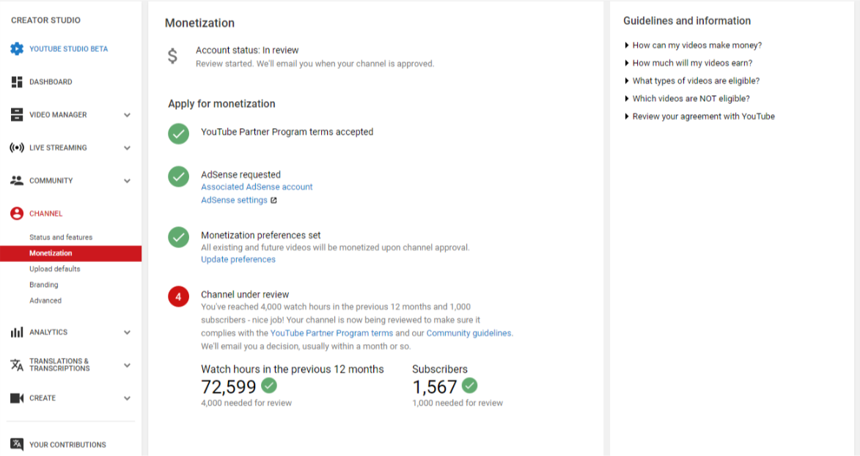Image resolution: width=860 pixels, height=456 pixels.
Task: Expand the Analytics chevron
Action: tap(128, 332)
